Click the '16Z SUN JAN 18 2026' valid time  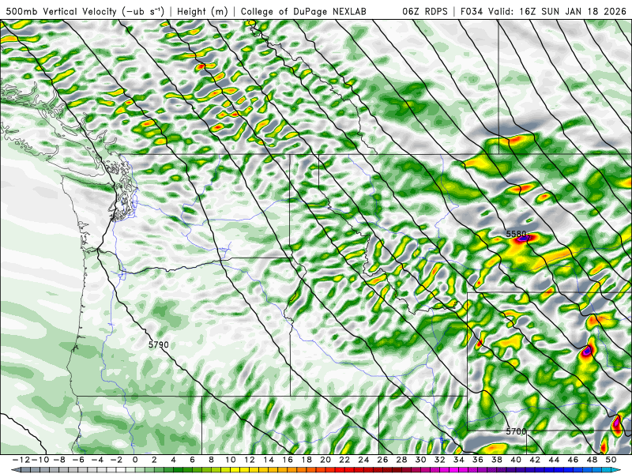tap(573, 11)
